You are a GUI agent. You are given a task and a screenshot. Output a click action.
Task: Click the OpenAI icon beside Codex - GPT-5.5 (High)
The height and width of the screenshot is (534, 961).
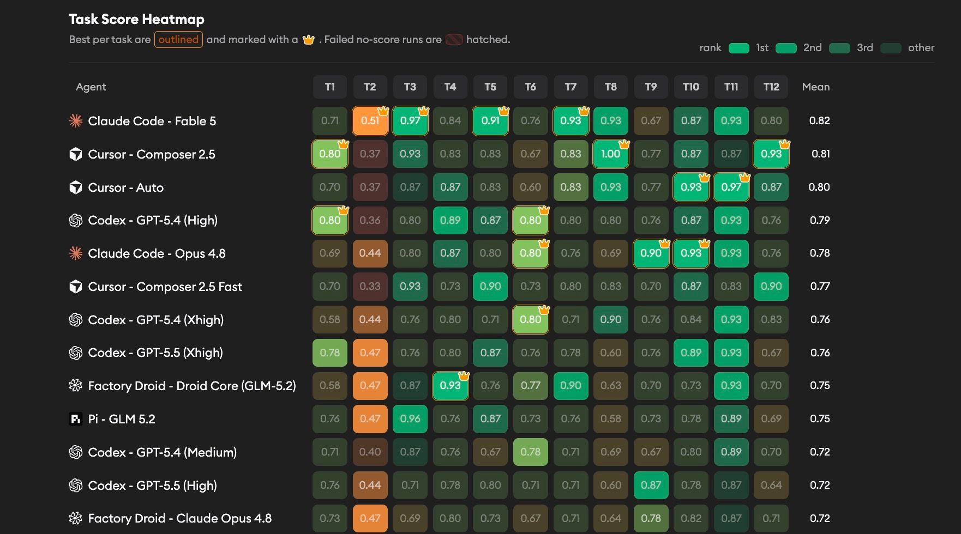76,485
